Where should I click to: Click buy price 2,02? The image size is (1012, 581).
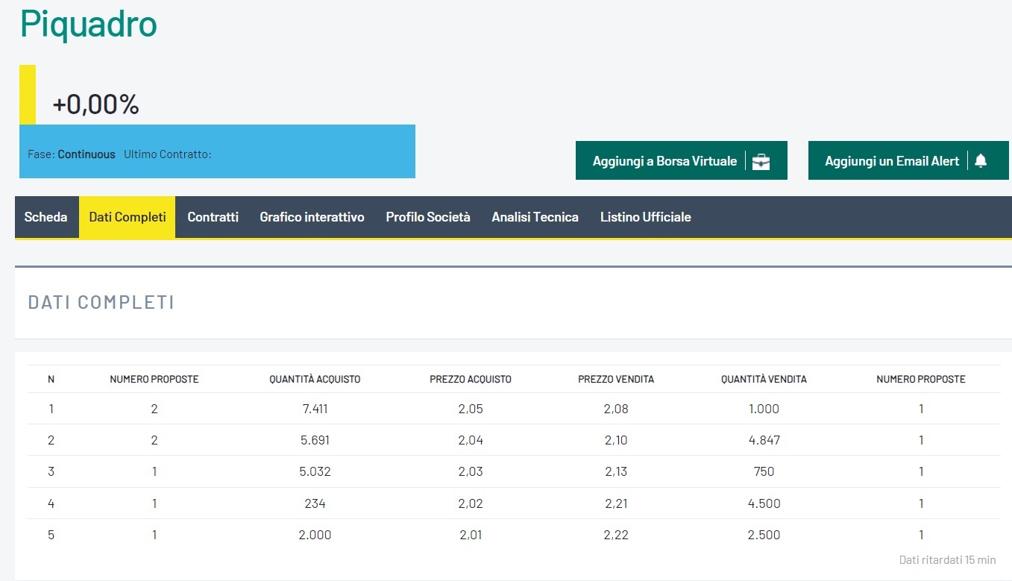[471, 503]
